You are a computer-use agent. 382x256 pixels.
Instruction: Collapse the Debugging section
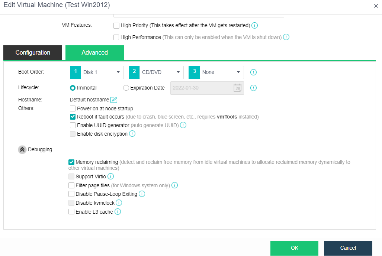pos(22,150)
